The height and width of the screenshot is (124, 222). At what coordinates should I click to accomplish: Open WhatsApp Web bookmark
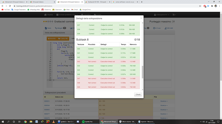(33, 10)
